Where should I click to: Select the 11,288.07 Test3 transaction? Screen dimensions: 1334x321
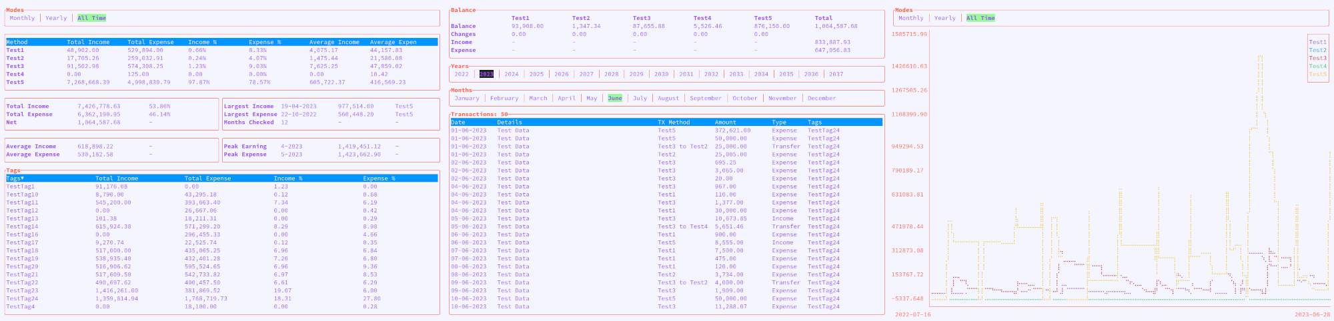(x=666, y=306)
